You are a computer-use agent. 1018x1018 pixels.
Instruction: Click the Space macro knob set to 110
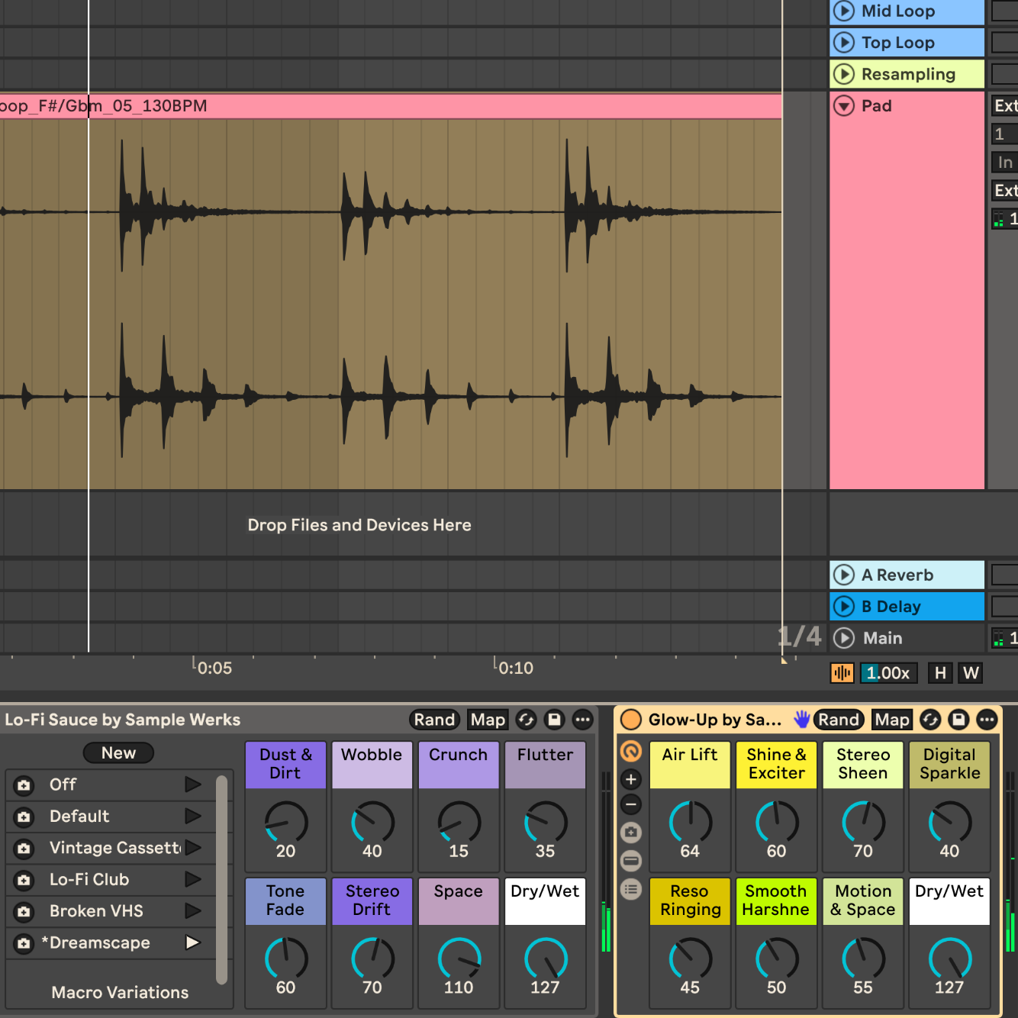(459, 959)
